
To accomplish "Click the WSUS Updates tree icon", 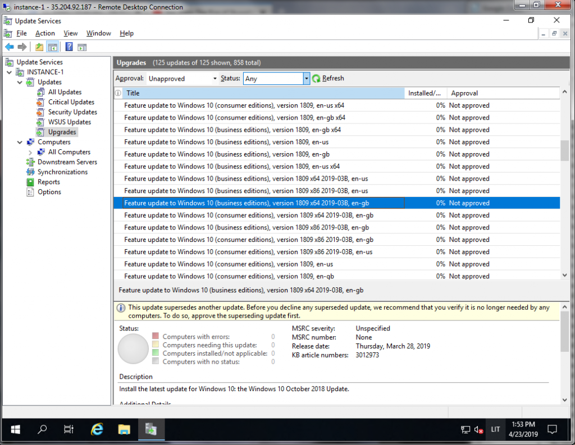I will click(40, 122).
